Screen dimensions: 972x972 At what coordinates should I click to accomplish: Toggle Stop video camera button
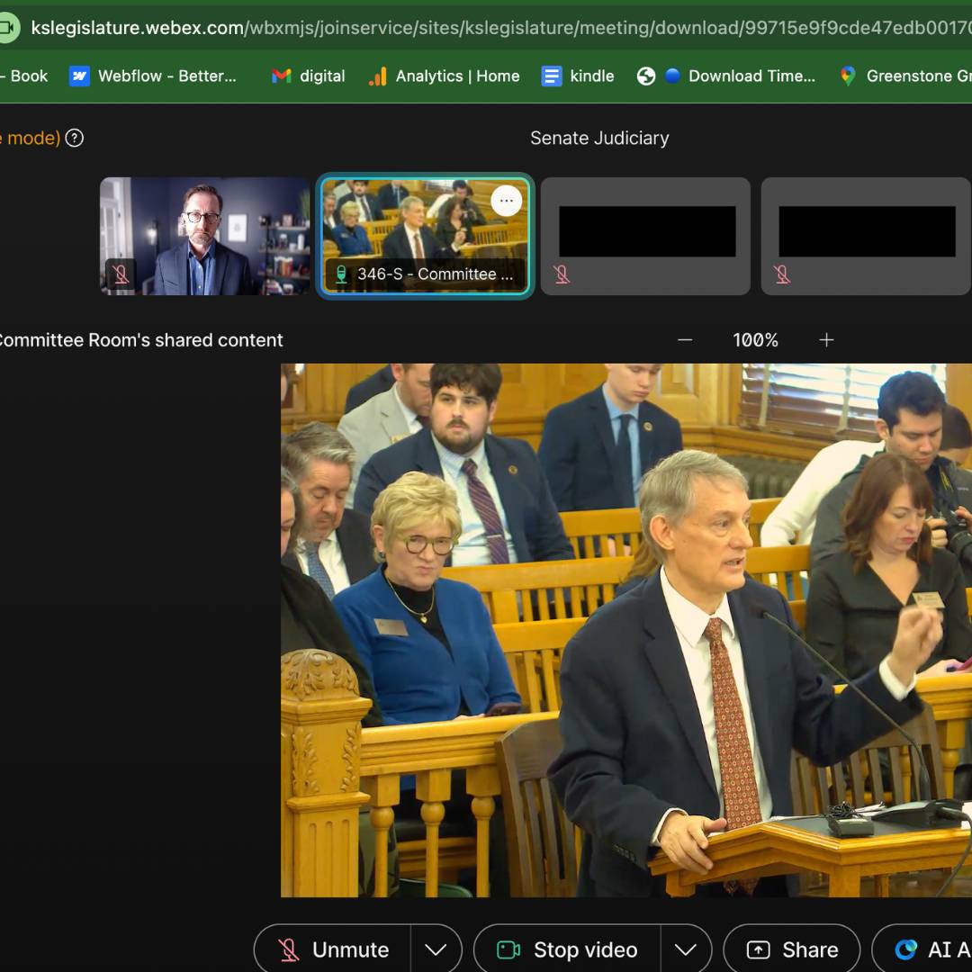click(567, 949)
